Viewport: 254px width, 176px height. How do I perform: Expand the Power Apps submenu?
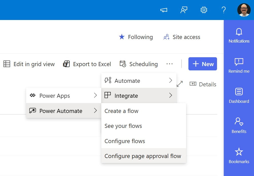[x=63, y=96]
